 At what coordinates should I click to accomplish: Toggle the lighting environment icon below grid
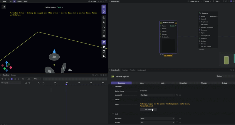coord(104,11)
